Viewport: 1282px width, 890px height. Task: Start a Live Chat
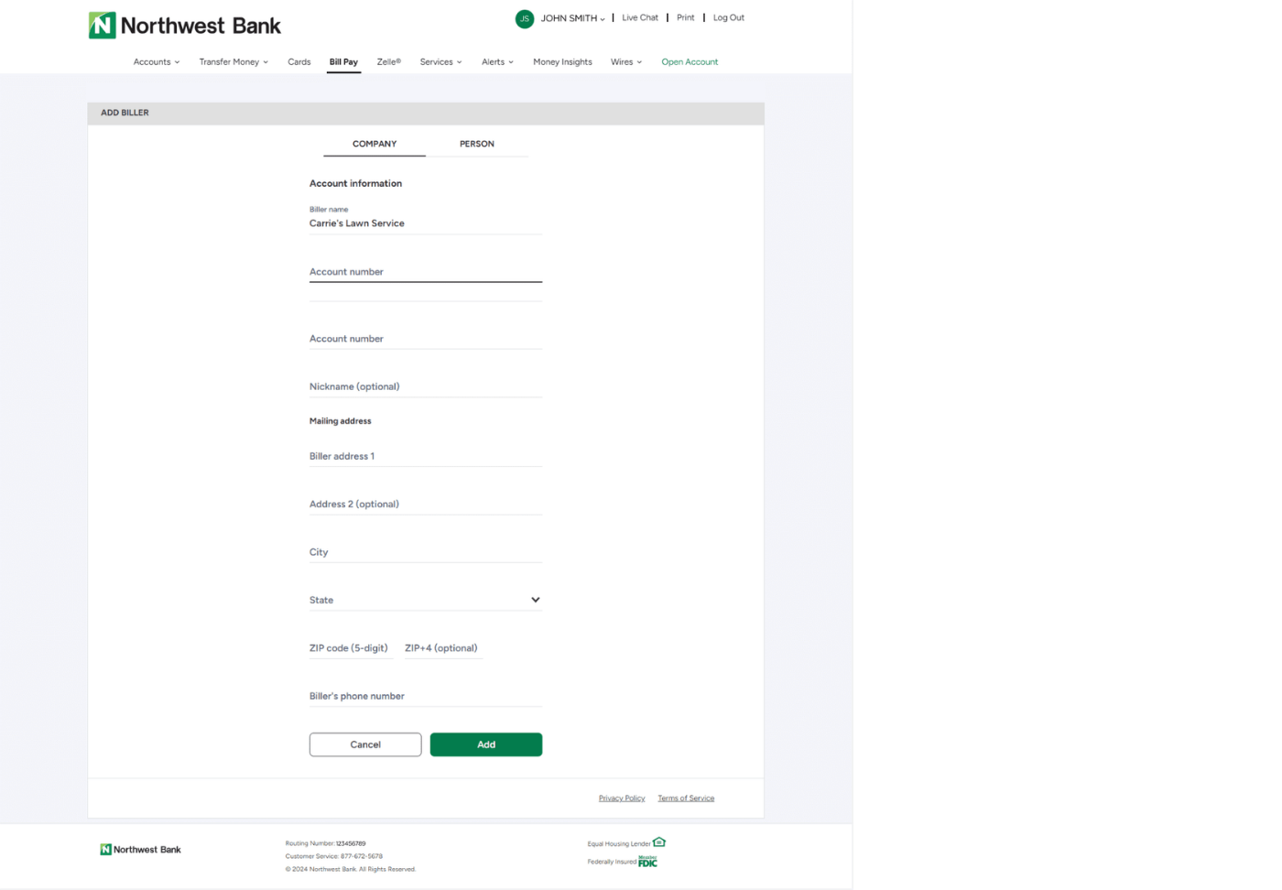(640, 18)
